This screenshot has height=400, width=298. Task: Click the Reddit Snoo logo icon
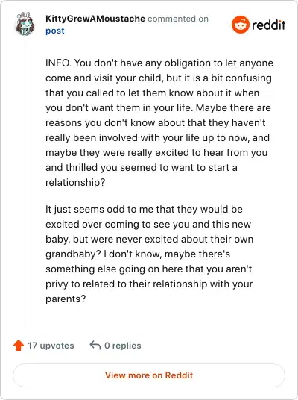tap(240, 25)
